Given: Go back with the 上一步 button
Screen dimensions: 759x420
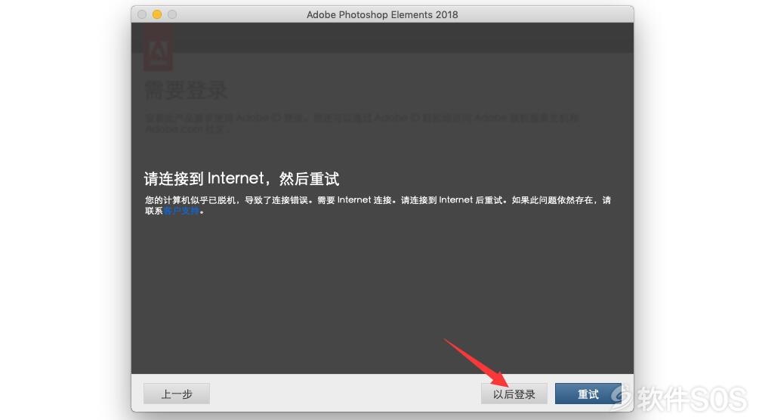Looking at the screenshot, I should pos(177,394).
